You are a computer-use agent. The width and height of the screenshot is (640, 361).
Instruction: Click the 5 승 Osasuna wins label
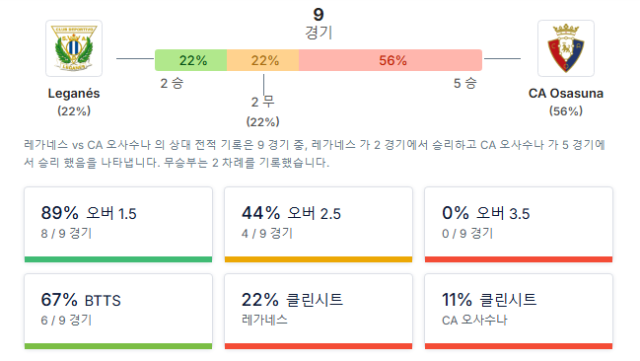pos(465,83)
